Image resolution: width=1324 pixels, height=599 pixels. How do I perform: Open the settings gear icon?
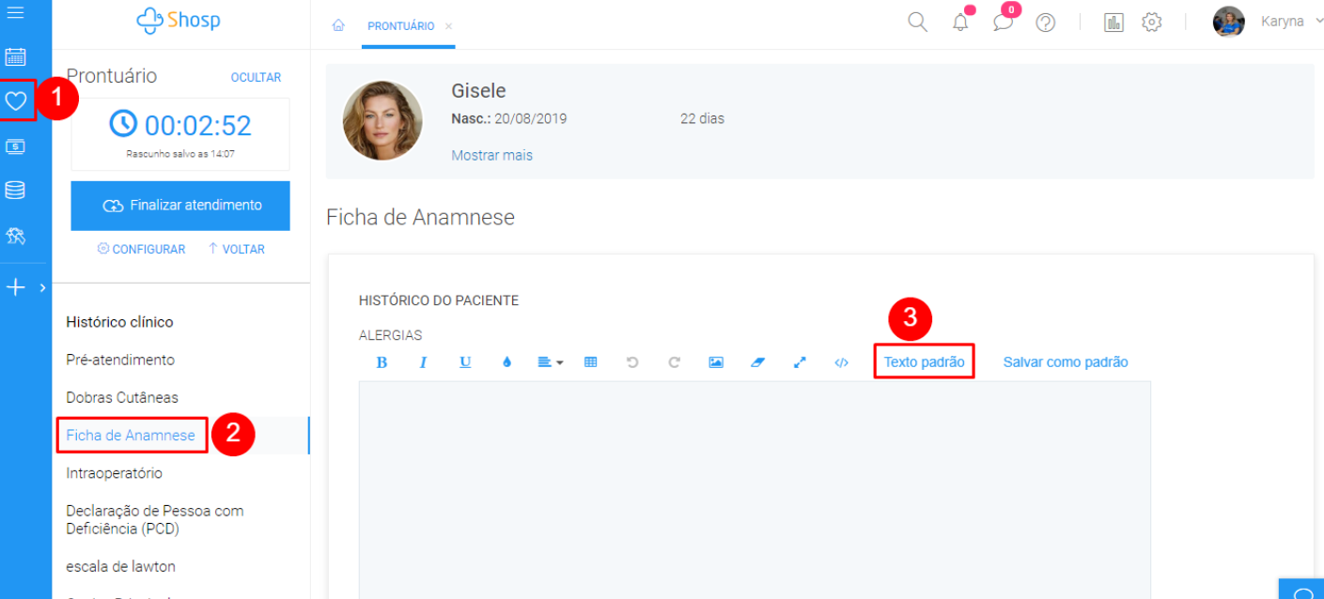tap(1152, 23)
